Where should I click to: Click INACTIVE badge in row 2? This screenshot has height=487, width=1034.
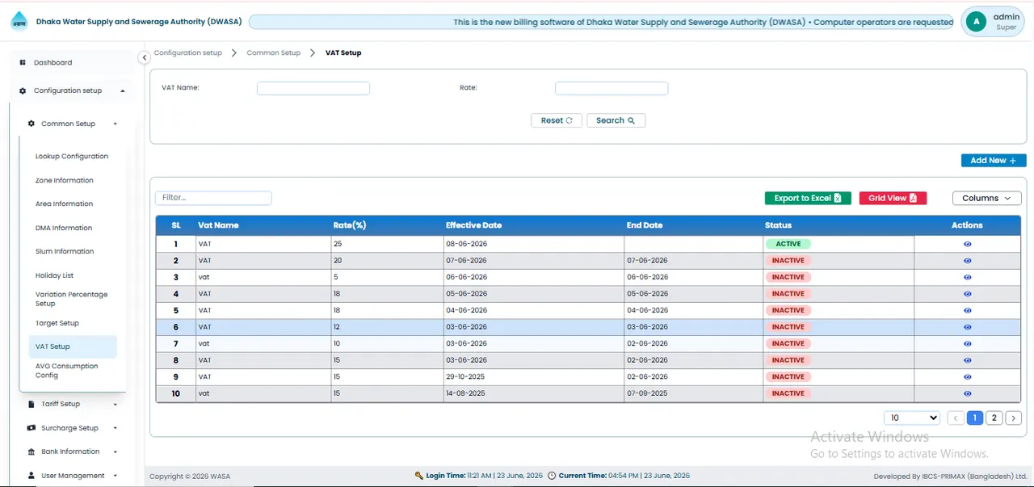[x=788, y=261]
